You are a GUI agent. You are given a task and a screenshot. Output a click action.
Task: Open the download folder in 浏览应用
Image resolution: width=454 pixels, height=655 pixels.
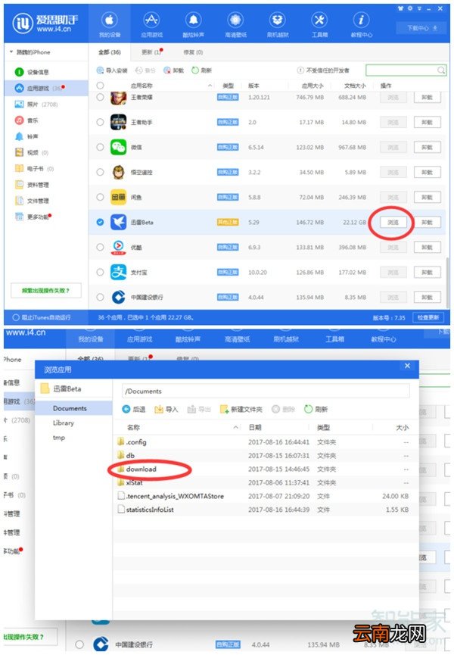141,469
